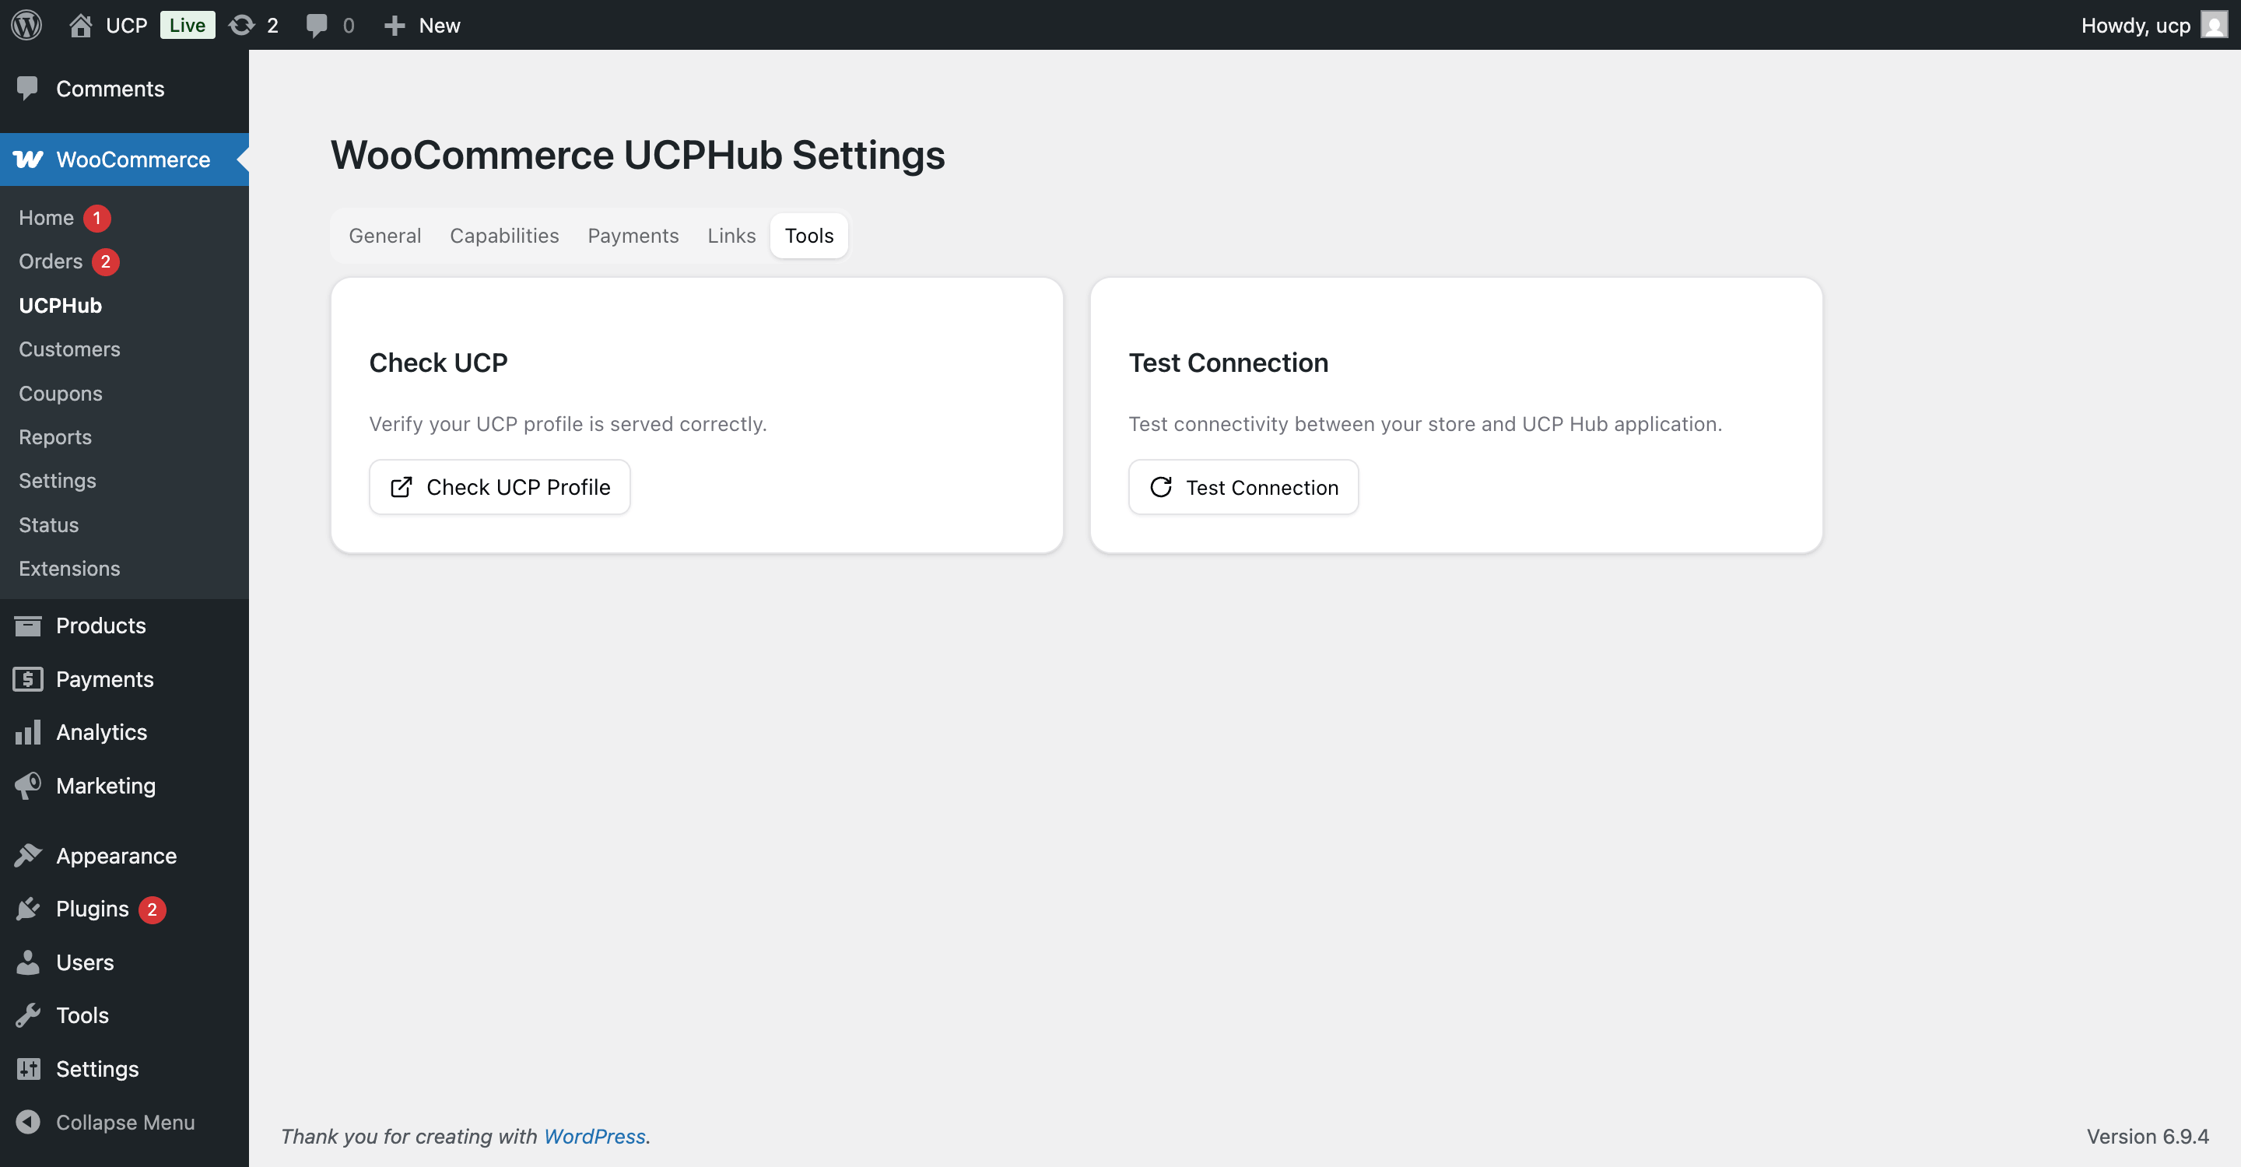
Task: Open Products via its sidebar icon
Action: (28, 626)
